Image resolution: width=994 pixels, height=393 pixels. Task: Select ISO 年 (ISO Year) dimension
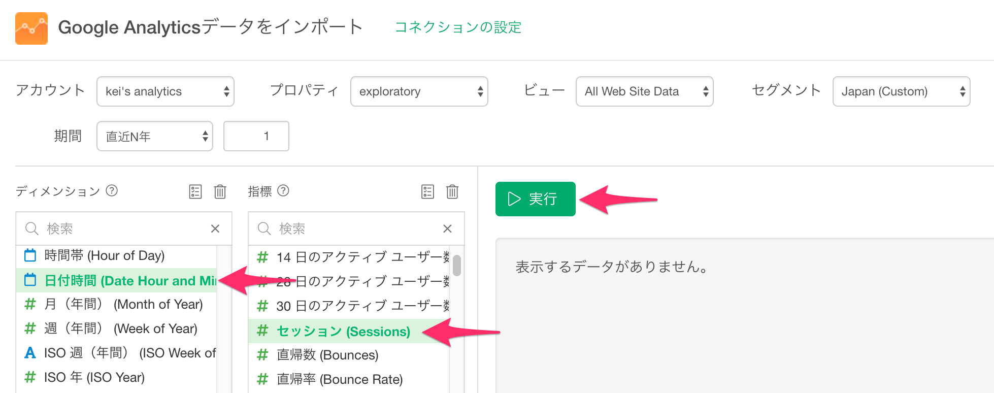coord(116,377)
